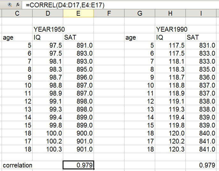Select the cell containing 120.2

pyautogui.click(x=170, y=141)
